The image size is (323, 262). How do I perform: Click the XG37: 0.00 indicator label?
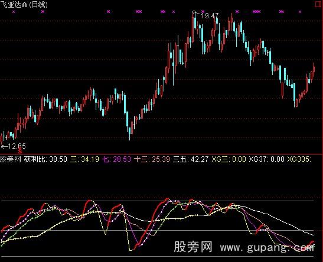tap(266, 159)
